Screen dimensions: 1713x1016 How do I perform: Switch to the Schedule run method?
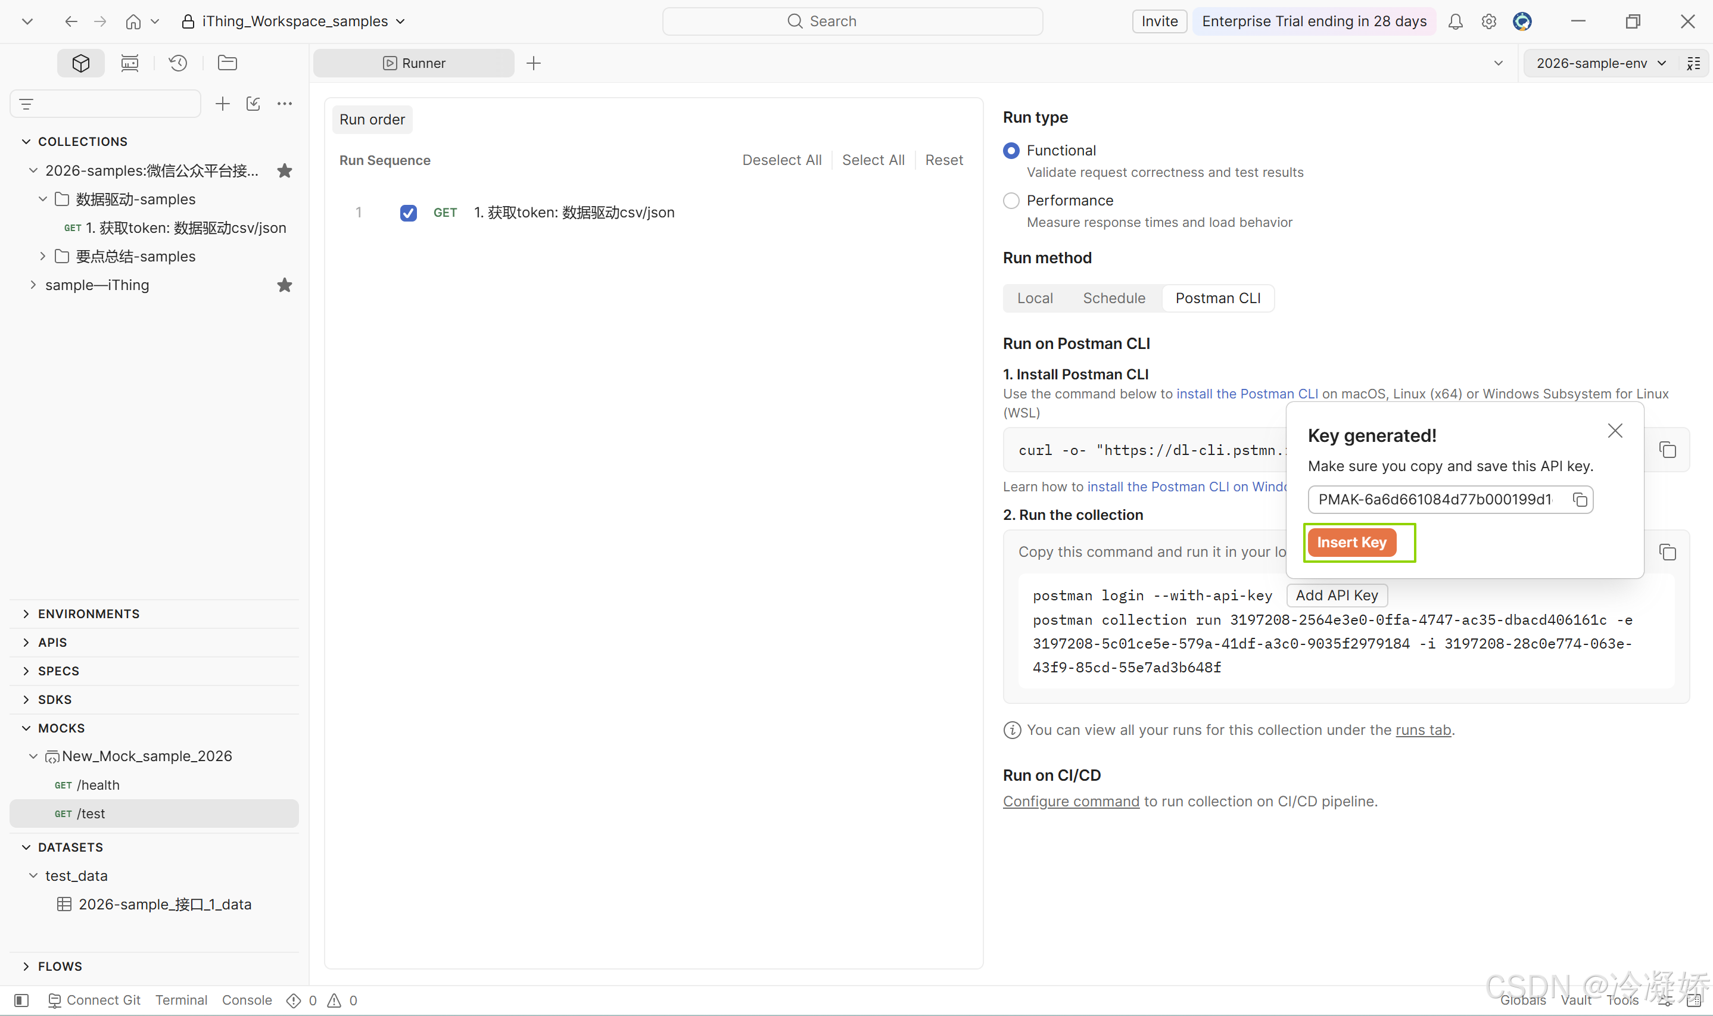[1114, 298]
